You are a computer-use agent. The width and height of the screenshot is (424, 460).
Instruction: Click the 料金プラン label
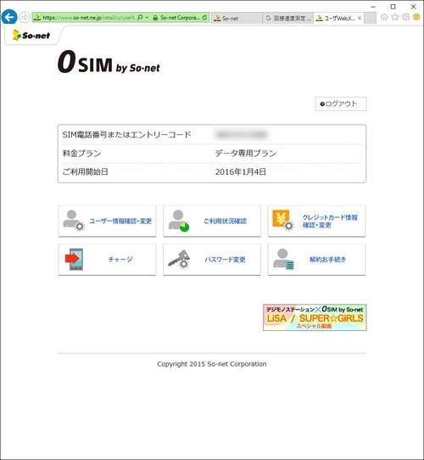coord(81,153)
